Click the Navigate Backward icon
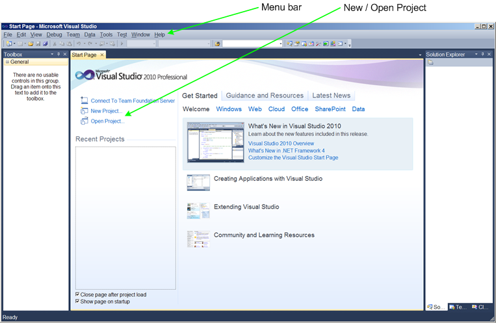496x323 pixels. point(102,44)
